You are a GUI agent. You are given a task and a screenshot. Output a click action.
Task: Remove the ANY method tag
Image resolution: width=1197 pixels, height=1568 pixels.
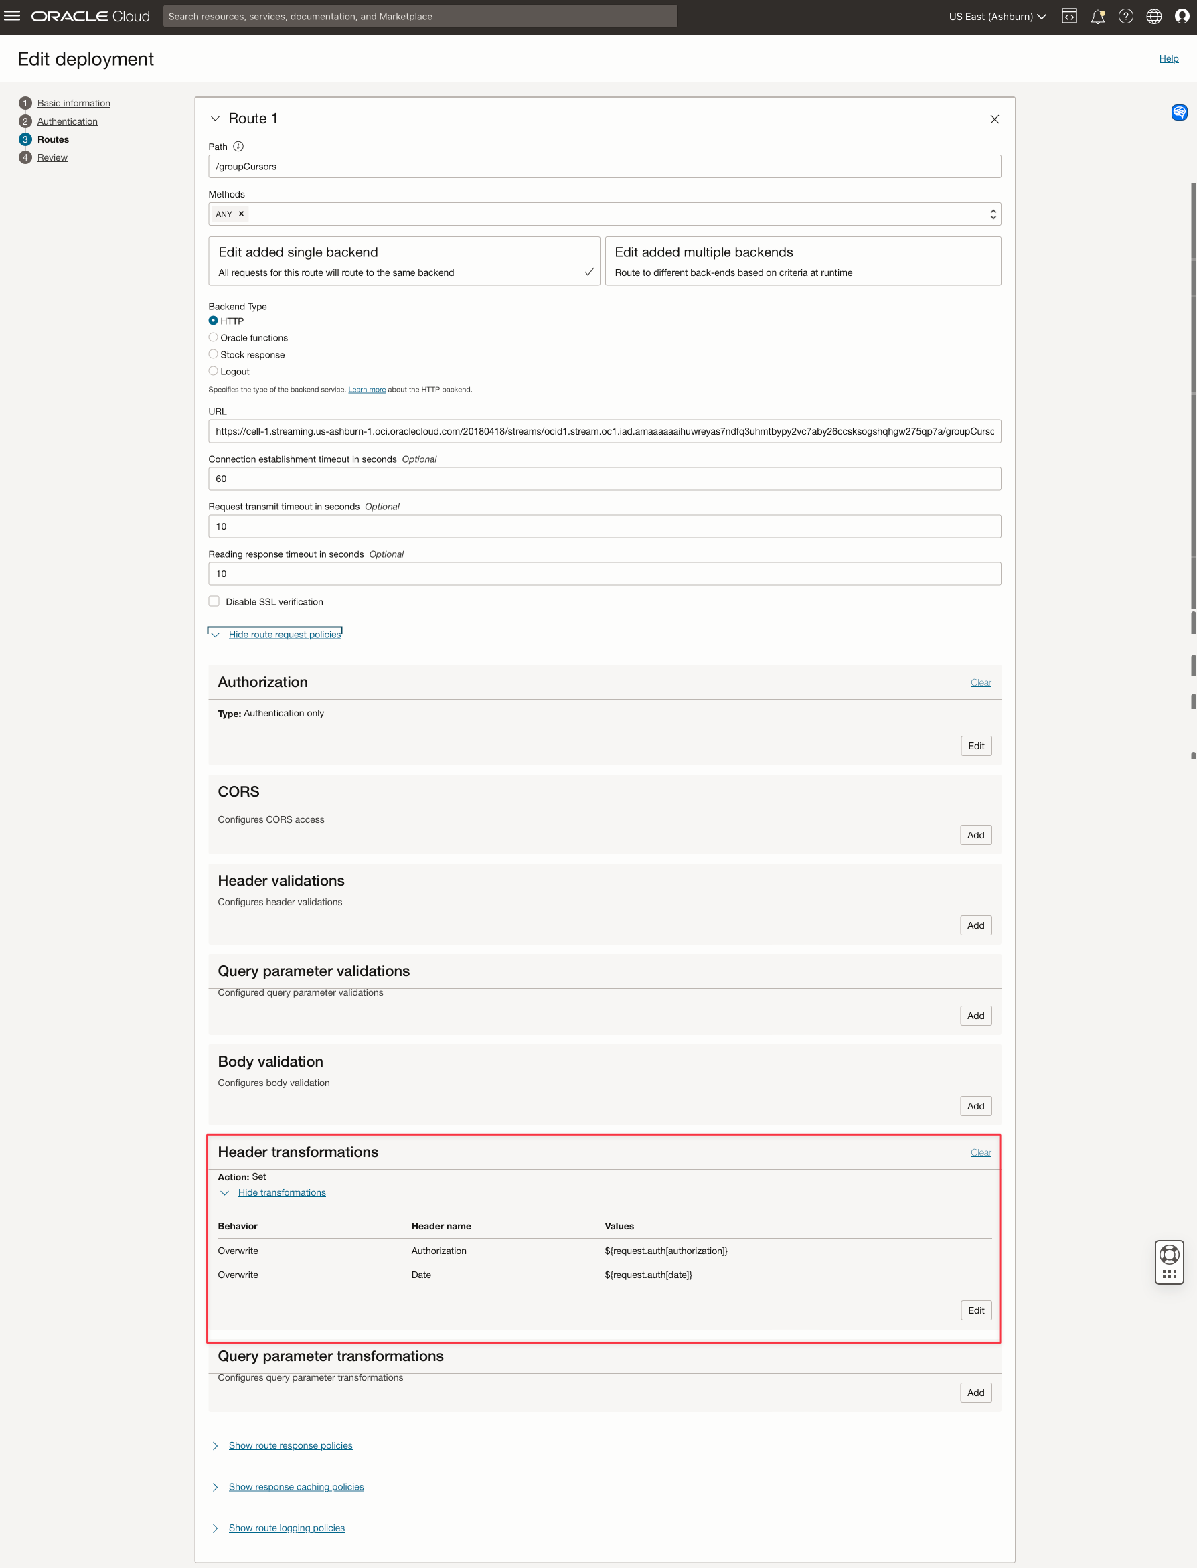pos(241,214)
